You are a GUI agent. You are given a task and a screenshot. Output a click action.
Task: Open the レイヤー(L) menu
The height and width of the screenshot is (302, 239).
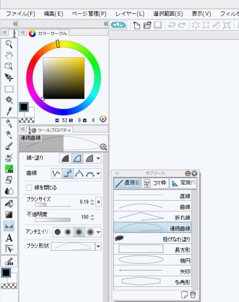pyautogui.click(x=130, y=14)
